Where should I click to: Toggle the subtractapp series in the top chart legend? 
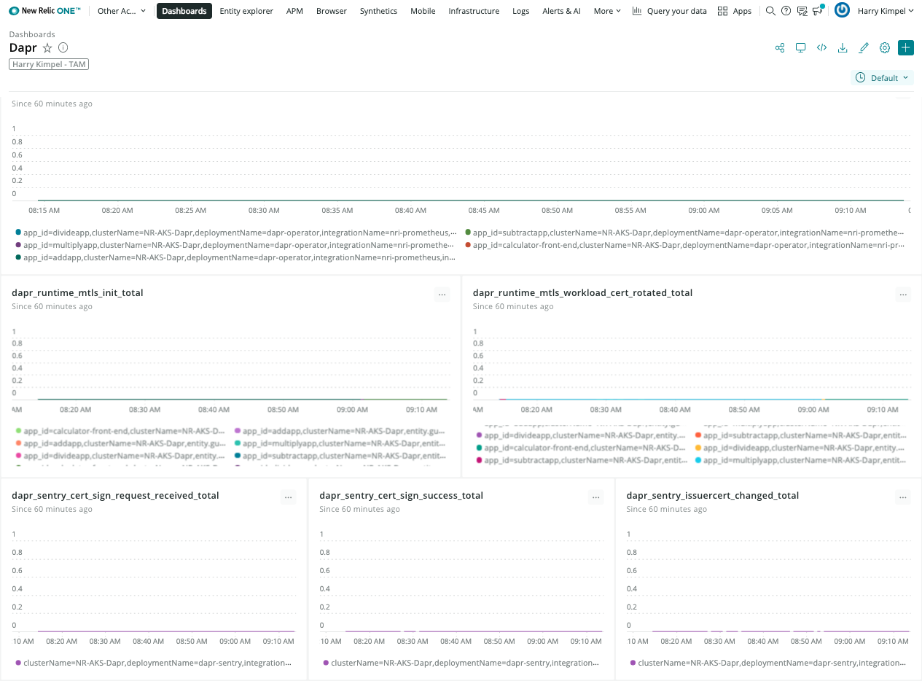[684, 233]
